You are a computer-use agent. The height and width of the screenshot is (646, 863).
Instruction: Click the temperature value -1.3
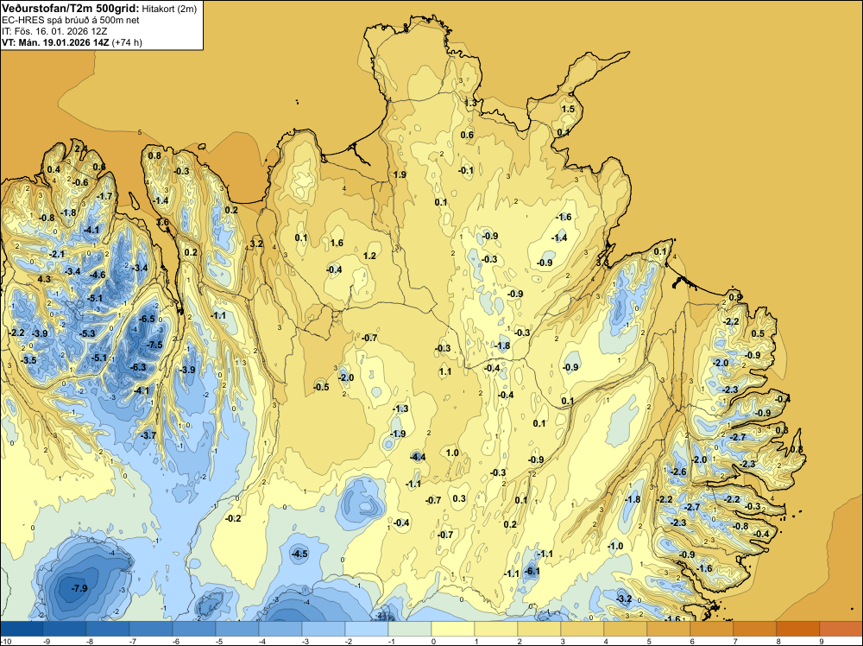coord(400,408)
